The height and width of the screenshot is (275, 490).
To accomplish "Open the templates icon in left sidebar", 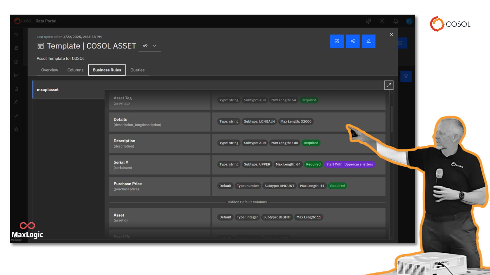I will (16, 48).
